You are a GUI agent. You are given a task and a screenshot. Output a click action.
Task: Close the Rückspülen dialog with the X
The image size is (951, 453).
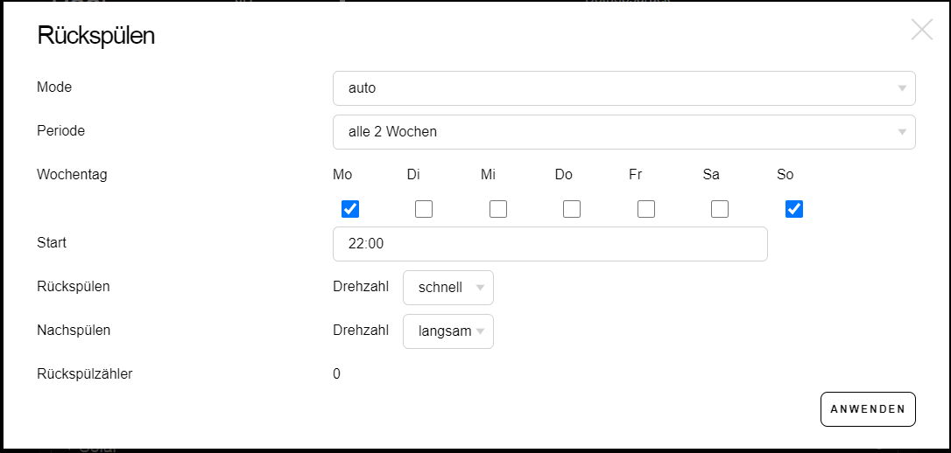tap(921, 30)
